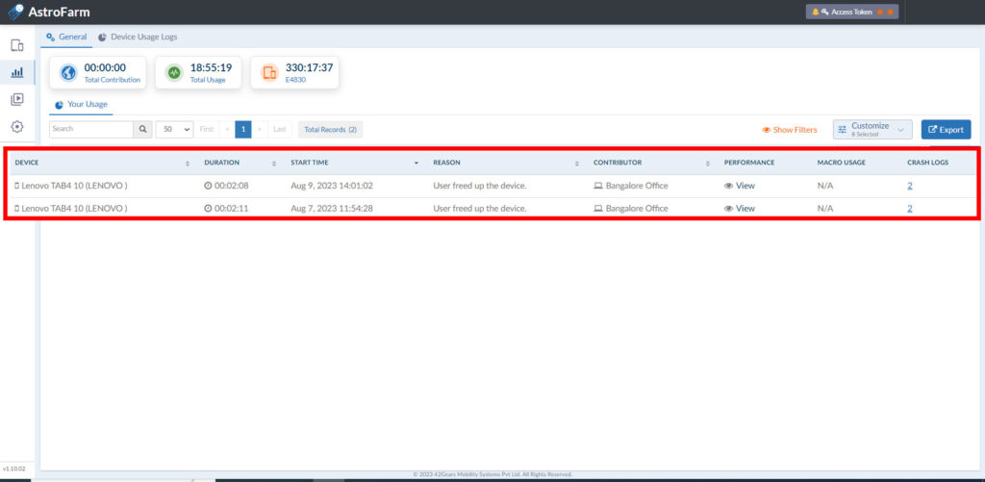Click sort arrows beside the REASON header

click(577, 164)
